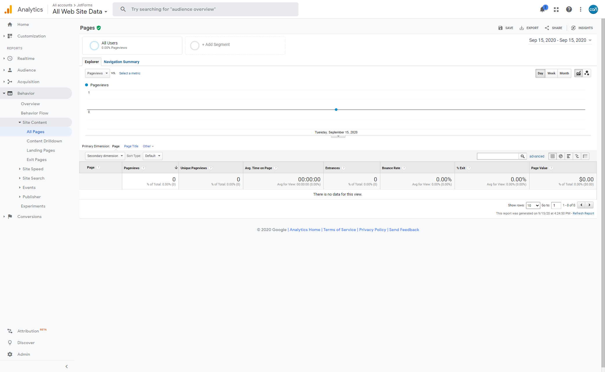Screen dimensions: 605x372
Task: Open the Insights panel
Action: 582,28
